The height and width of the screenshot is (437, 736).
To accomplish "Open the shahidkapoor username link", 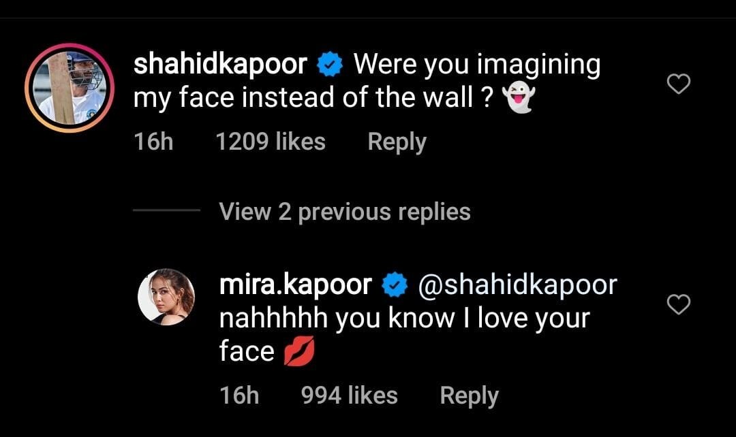I will pyautogui.click(x=221, y=65).
